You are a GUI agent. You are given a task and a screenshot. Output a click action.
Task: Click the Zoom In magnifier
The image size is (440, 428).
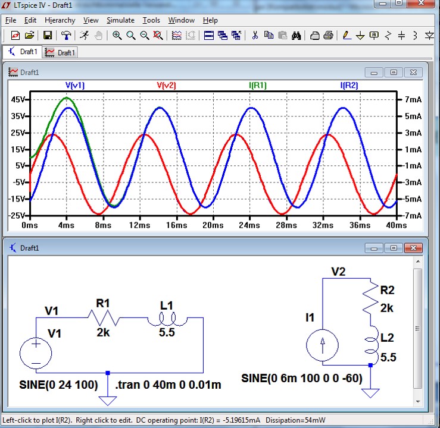[x=117, y=36]
